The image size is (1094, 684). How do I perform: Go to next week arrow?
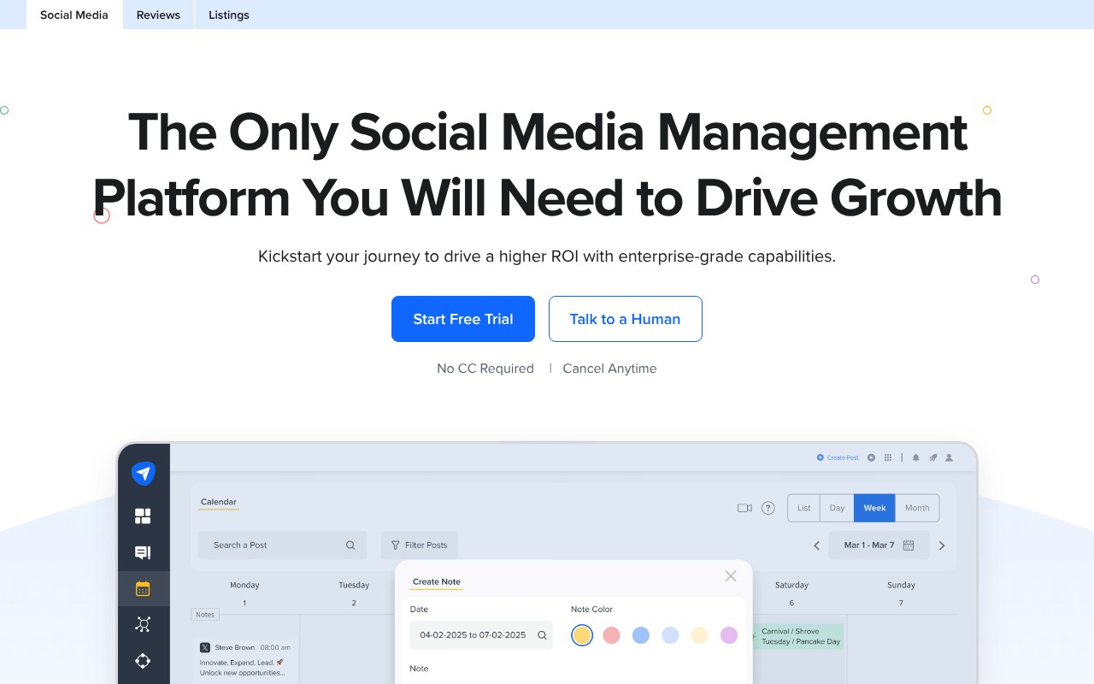(942, 545)
